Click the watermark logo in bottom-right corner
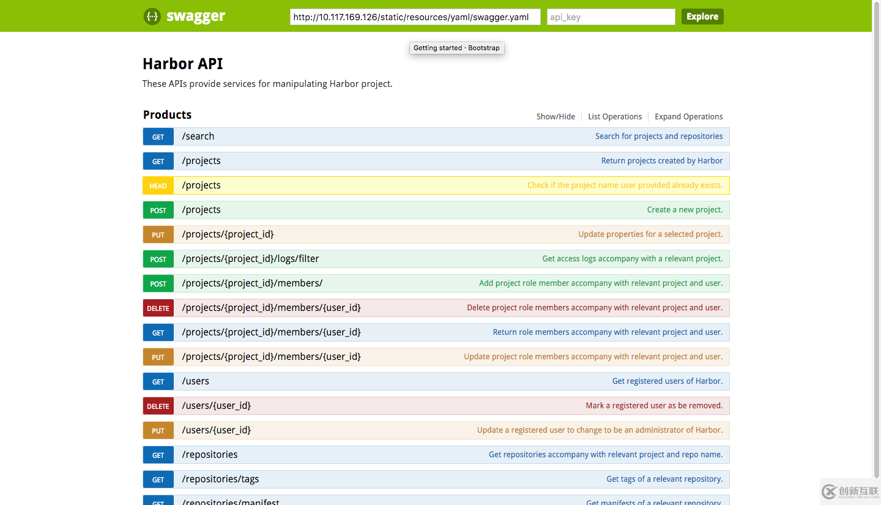This screenshot has width=881, height=505. coord(849,491)
